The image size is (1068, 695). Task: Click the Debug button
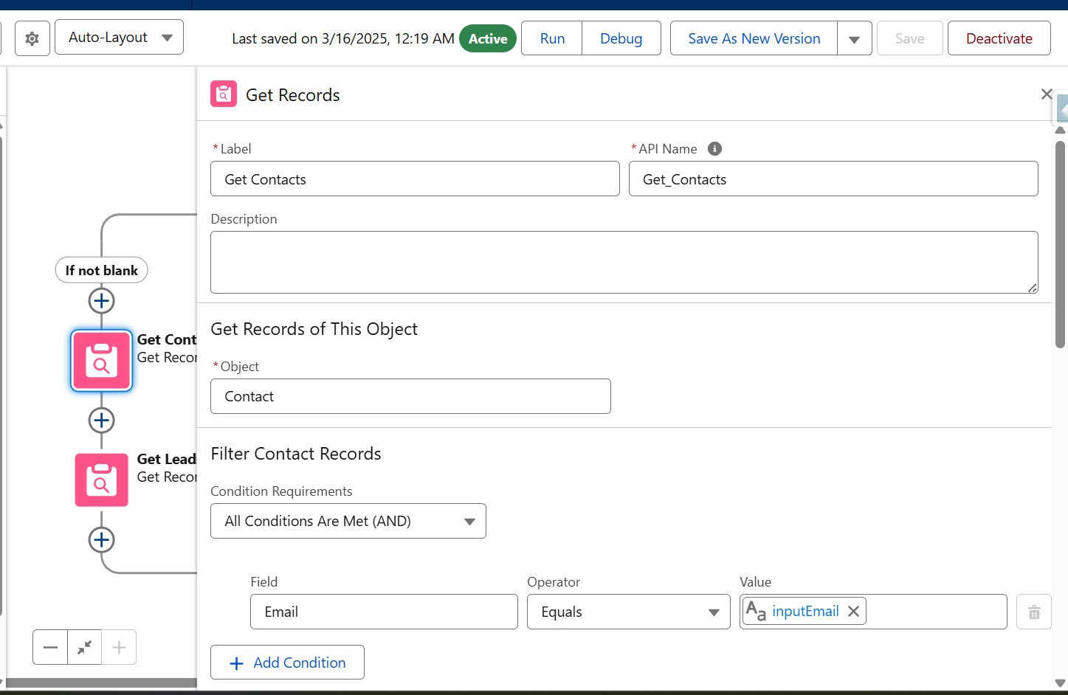(621, 38)
